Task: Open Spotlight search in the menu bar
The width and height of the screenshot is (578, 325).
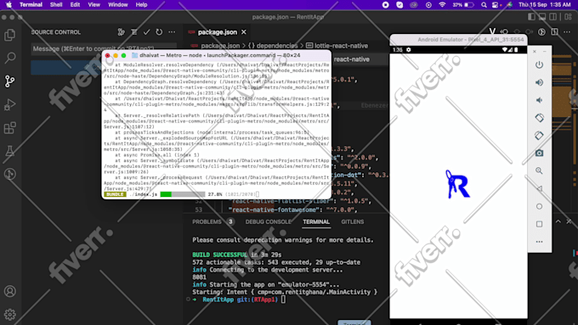Action: point(484,5)
